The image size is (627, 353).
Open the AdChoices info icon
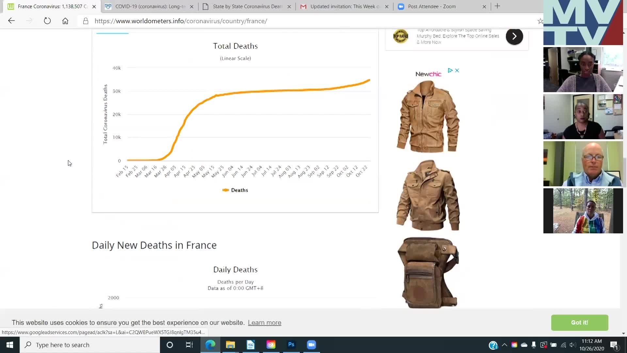pos(450,70)
